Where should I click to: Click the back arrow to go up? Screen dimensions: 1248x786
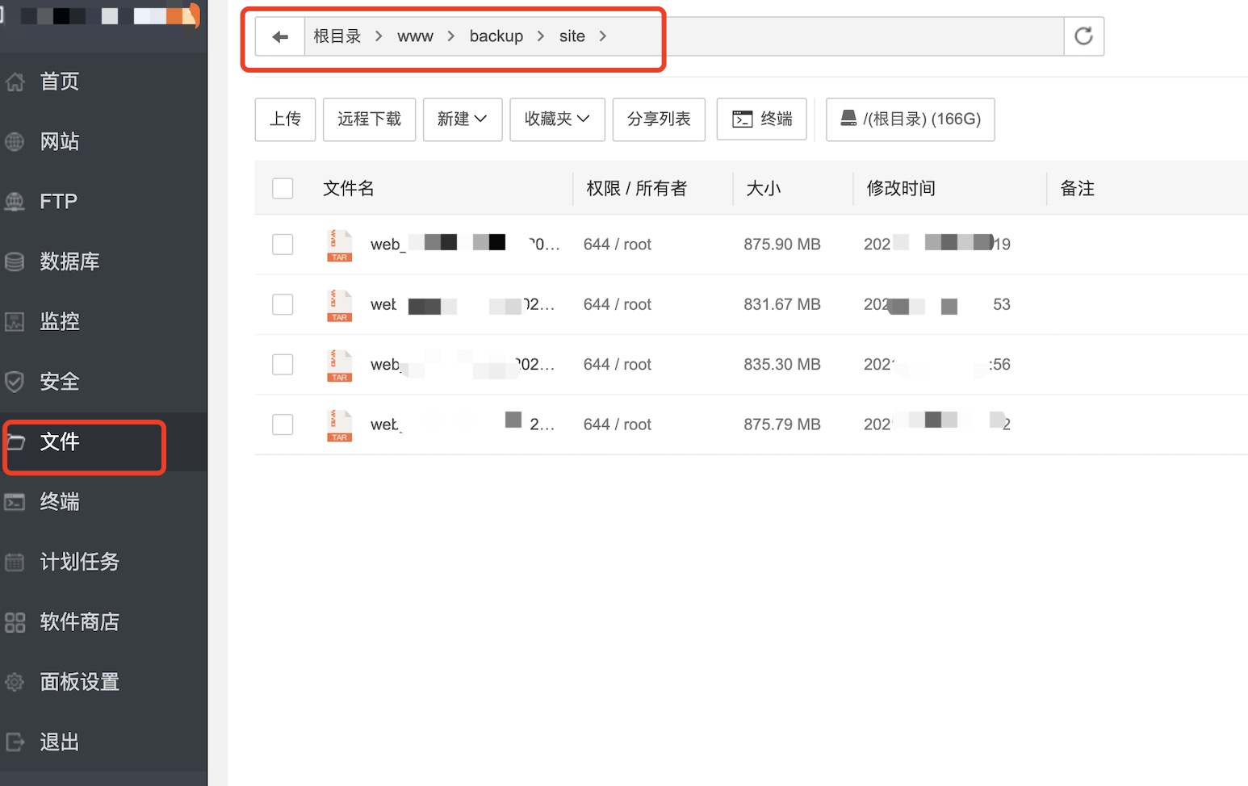coord(278,36)
